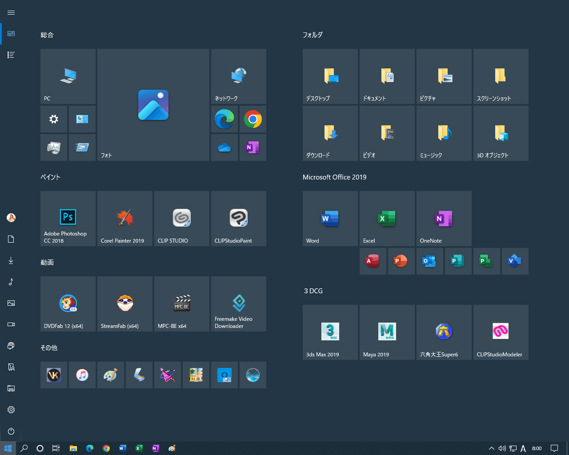
Task: Launch CLIPStudioPaint tile
Action: click(x=239, y=219)
